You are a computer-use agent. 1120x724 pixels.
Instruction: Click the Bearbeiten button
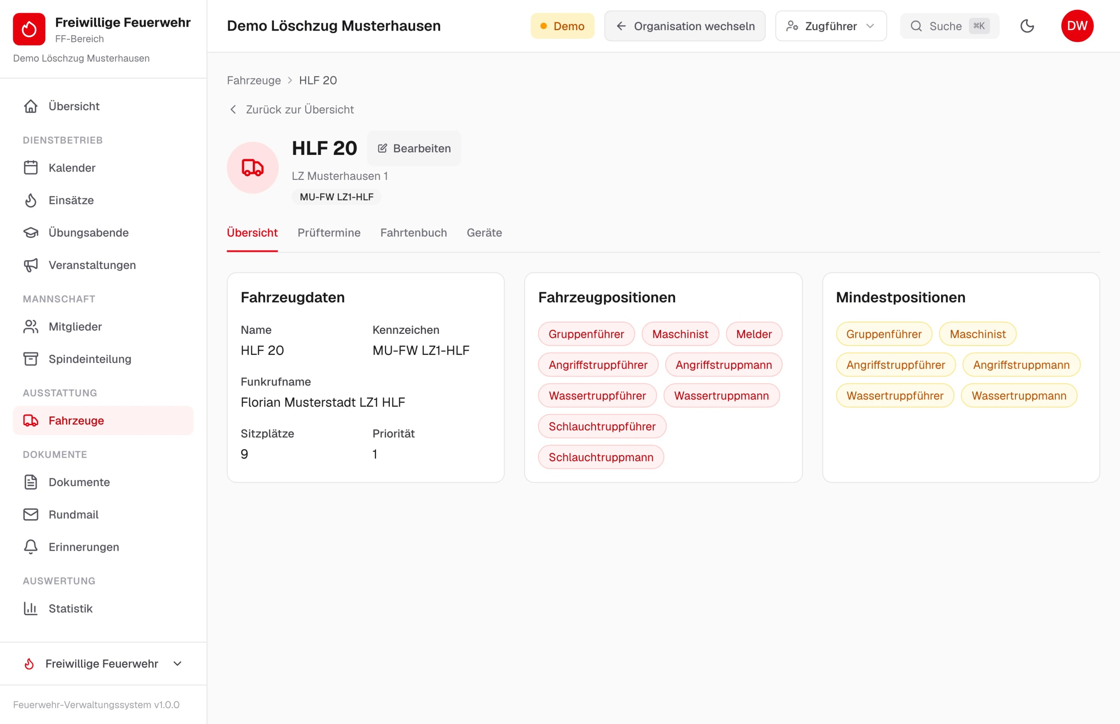(414, 149)
